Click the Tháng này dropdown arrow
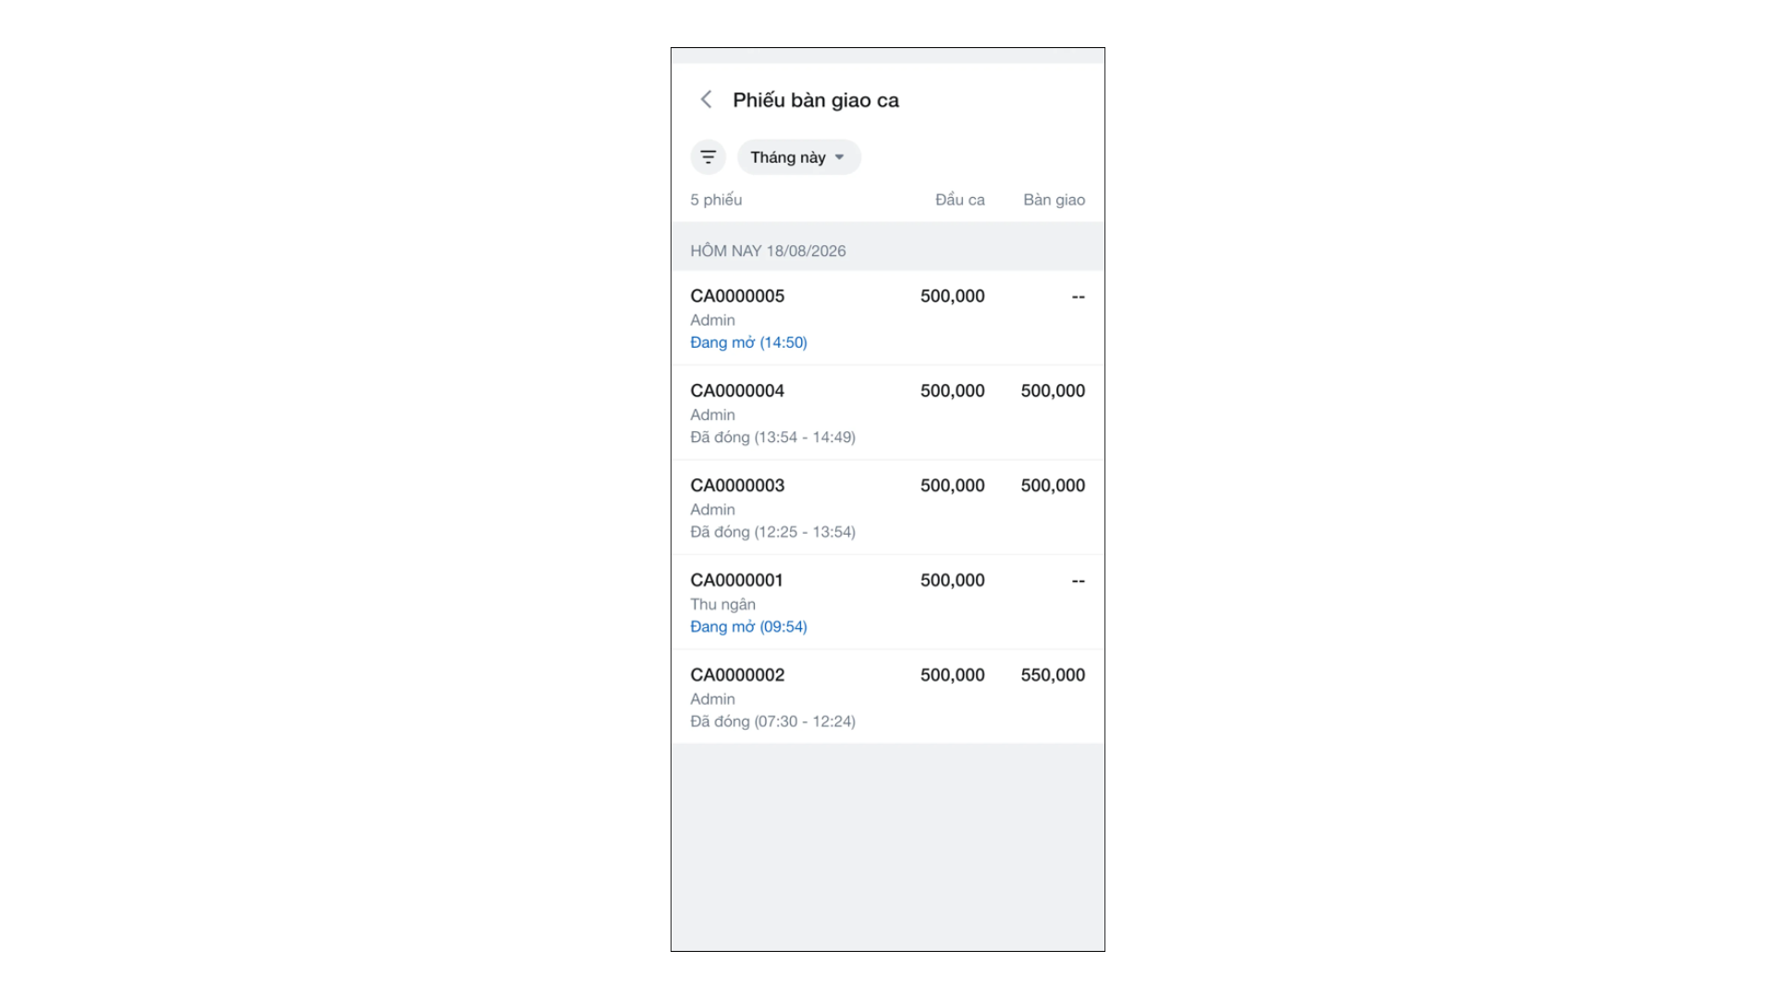The width and height of the screenshot is (1776, 999). 839,157
